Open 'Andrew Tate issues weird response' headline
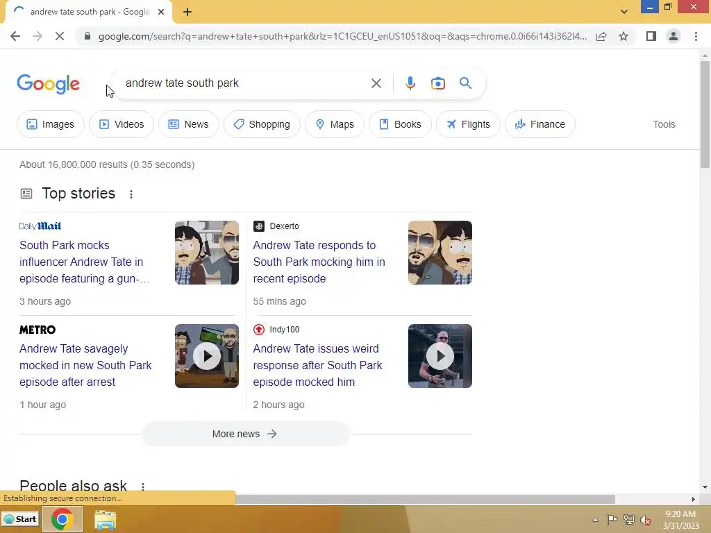Image resolution: width=711 pixels, height=533 pixels. point(318,365)
